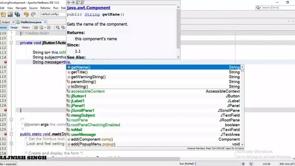
Task: Click the Open Project toolbar icon
Action: tap(10, 14)
